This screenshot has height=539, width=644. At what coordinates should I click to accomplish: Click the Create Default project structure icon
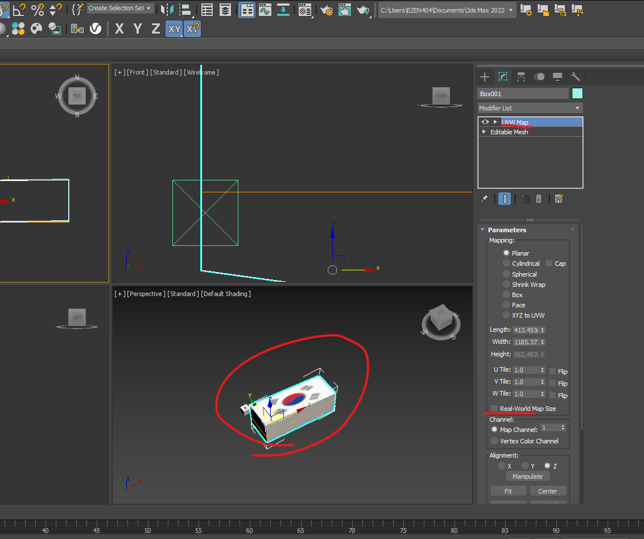[560, 10]
